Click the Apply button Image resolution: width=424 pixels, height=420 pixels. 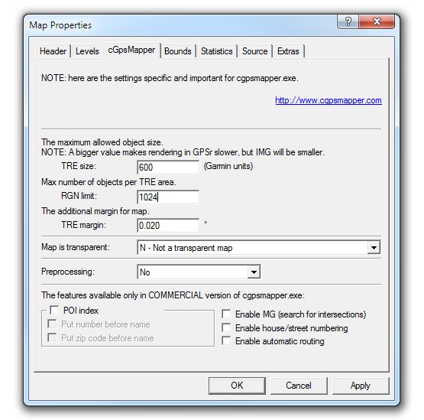tap(361, 386)
